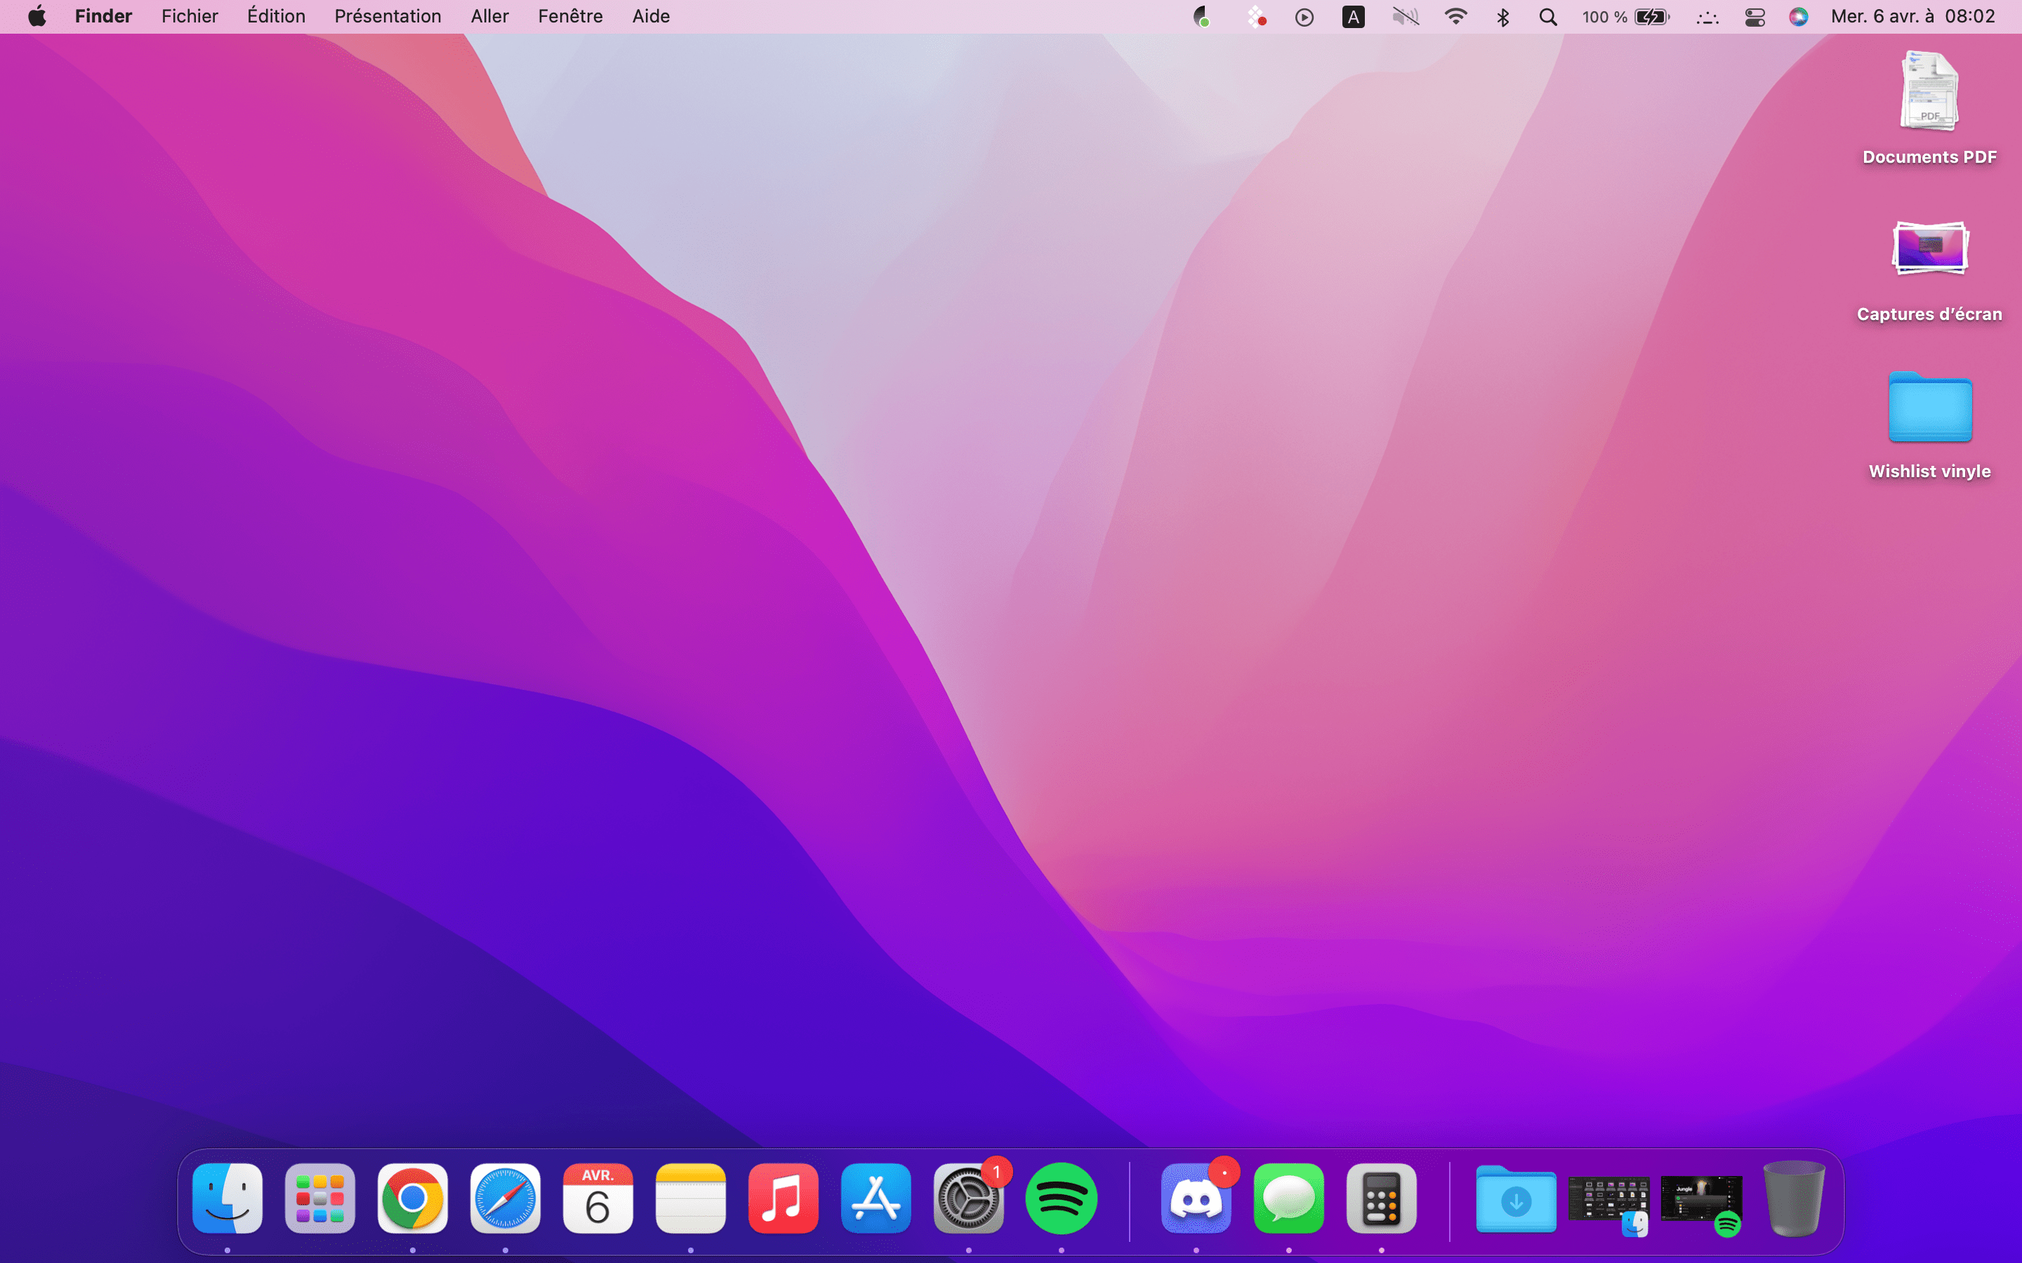Open Control Center in menu bar

pos(1755,17)
